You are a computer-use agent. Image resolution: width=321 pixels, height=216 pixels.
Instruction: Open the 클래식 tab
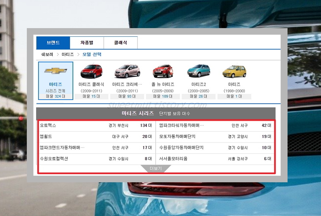pyautogui.click(x=121, y=43)
